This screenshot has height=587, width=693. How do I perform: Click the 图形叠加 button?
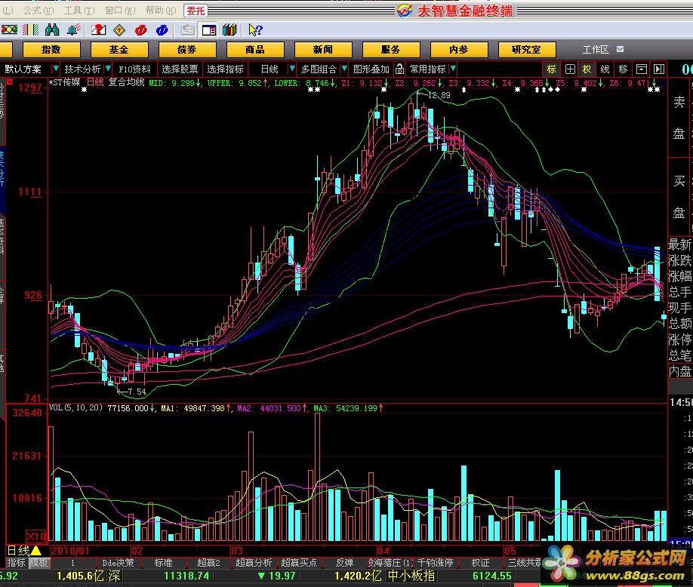click(371, 69)
